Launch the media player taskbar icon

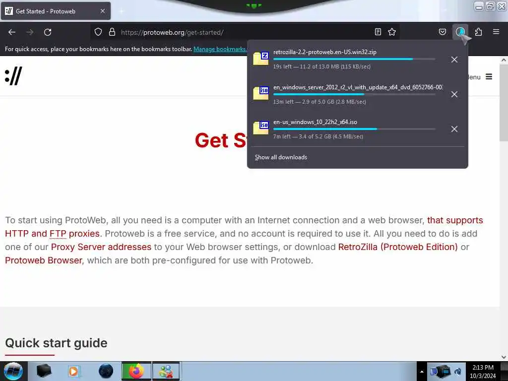(x=74, y=371)
